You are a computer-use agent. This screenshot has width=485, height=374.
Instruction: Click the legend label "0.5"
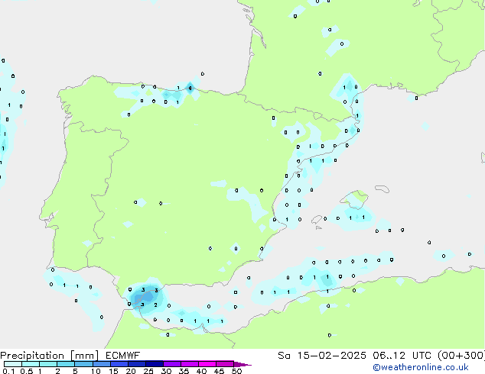point(26,371)
